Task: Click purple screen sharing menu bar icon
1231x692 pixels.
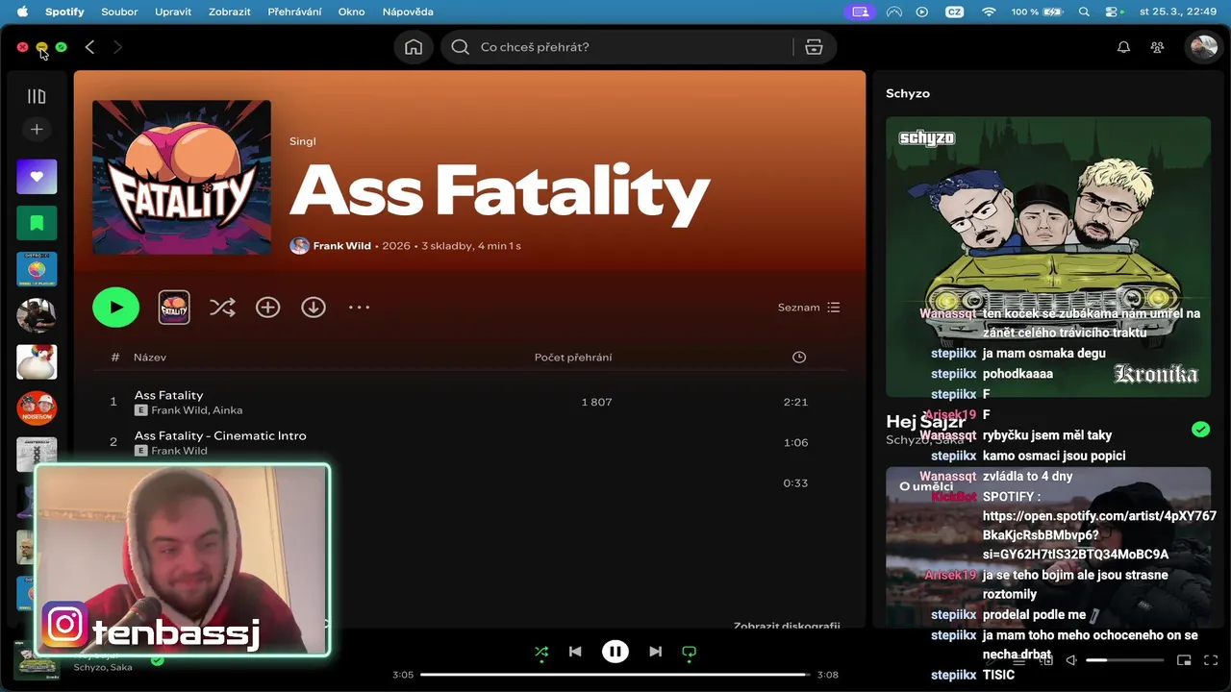Action: pyautogui.click(x=860, y=12)
